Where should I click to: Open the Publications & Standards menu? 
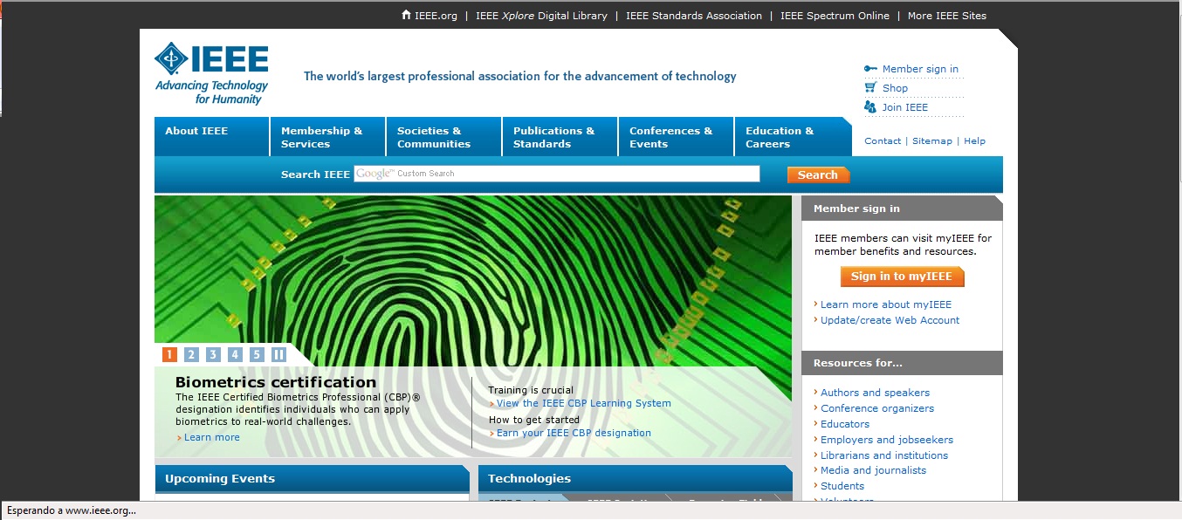(x=560, y=137)
